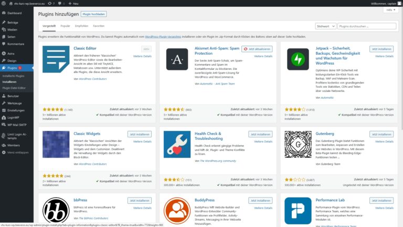Click the Plugins durchsuchen search field
Screen dimensions: 403x227
tap(367, 26)
